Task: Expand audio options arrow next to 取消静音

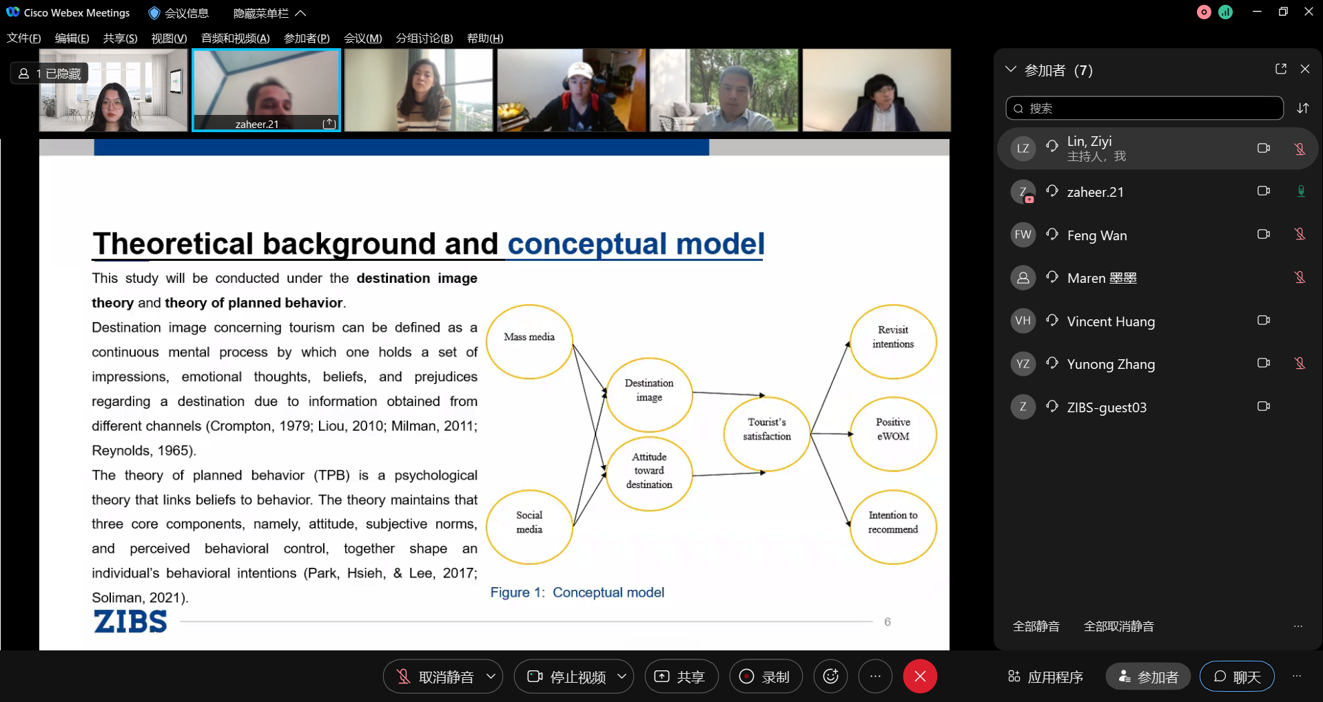Action: [491, 677]
